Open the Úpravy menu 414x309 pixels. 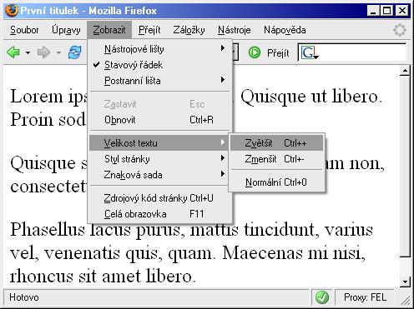[x=66, y=30]
